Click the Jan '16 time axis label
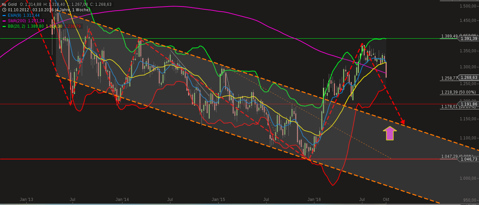Screen dimensions: 479x205 [x=314, y=199]
